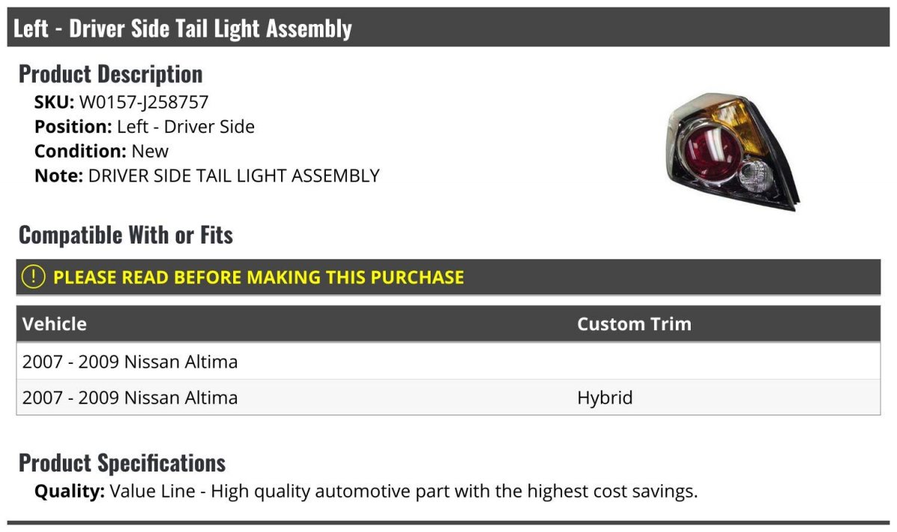The image size is (897, 532).
Task: Click the 'Value Line' quality description text
Action: 404,492
